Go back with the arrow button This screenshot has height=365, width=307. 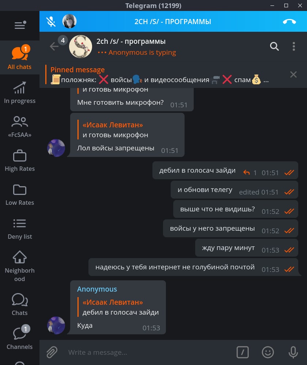[x=54, y=47]
